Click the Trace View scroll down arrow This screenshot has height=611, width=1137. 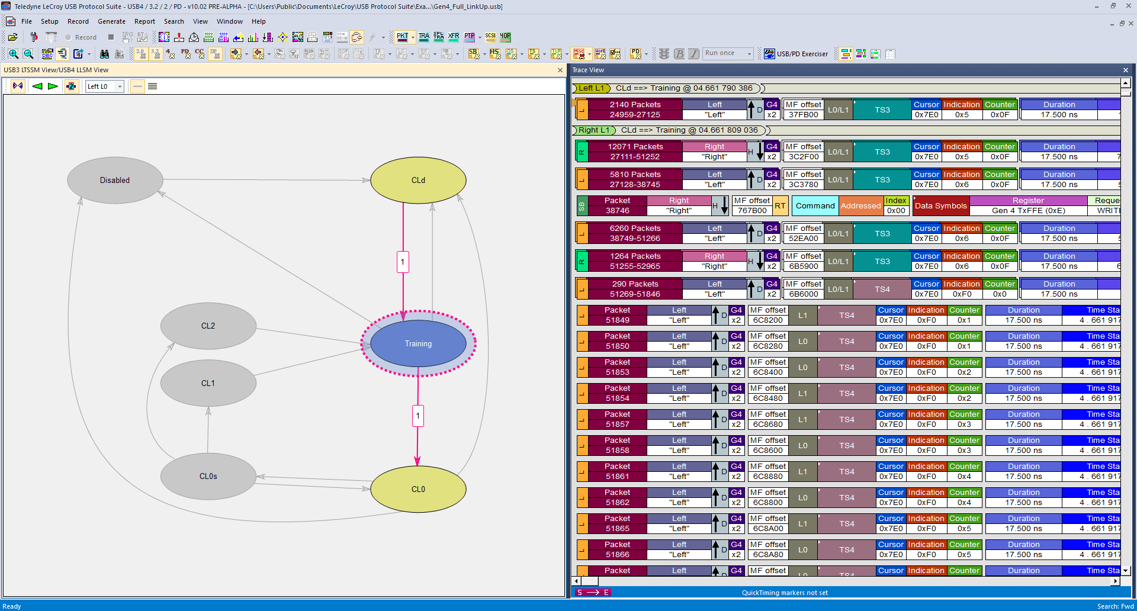1126,571
